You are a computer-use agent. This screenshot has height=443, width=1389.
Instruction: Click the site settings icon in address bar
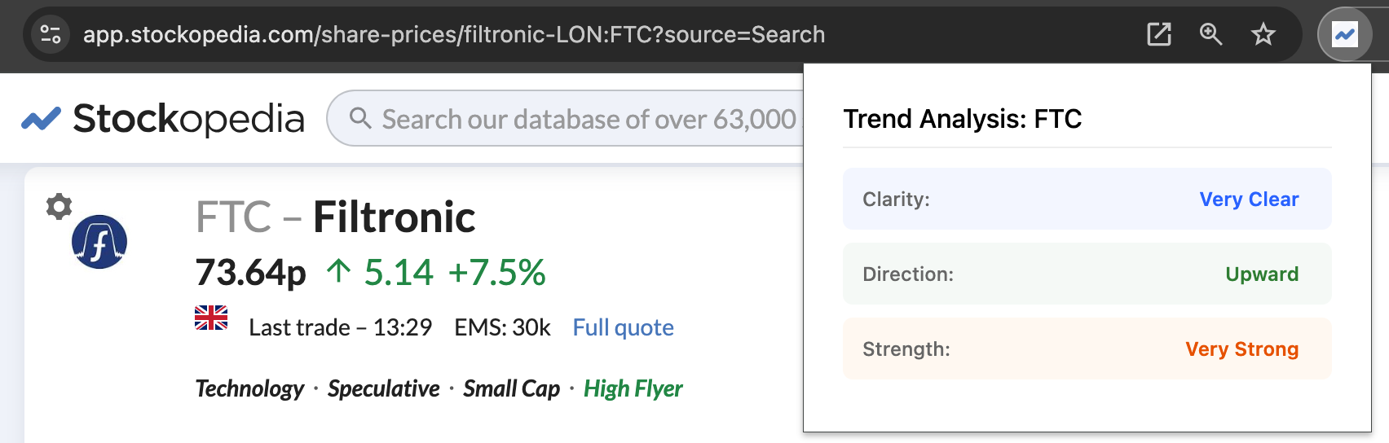click(x=51, y=34)
